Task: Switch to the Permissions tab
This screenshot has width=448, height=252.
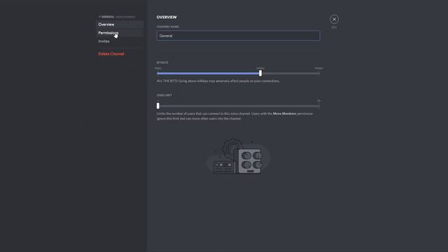Action: (120, 33)
